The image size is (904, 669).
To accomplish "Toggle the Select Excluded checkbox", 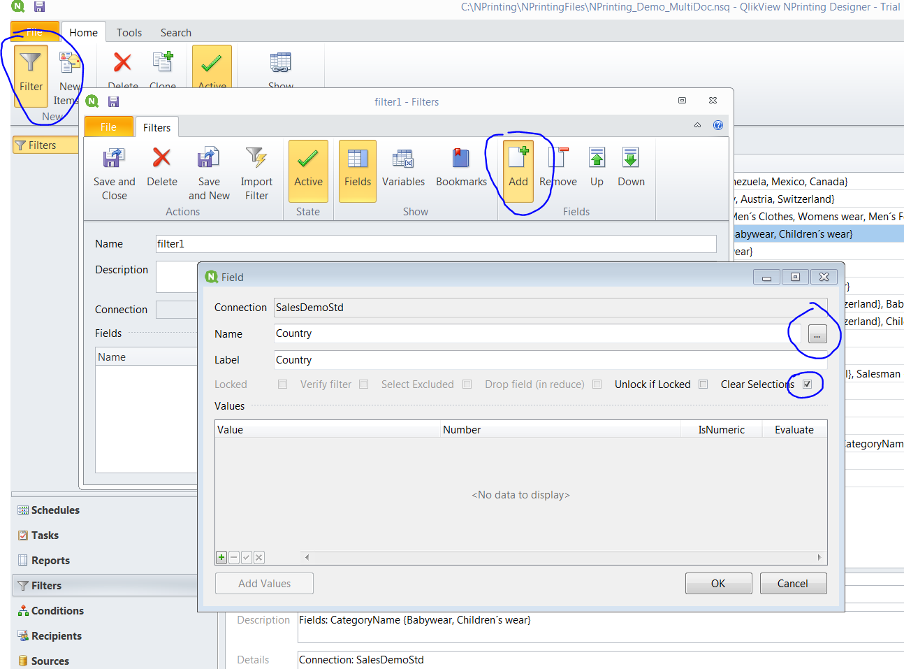I will (467, 384).
